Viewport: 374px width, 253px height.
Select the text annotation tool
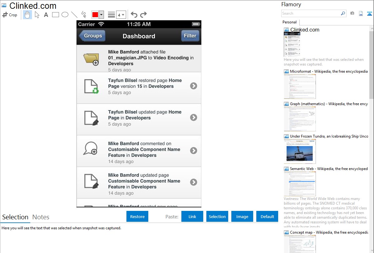tap(46, 15)
